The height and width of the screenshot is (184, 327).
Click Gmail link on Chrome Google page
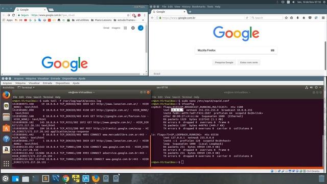click(106, 28)
